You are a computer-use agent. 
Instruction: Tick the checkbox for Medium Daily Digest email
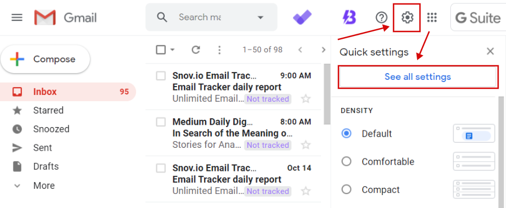point(161,122)
